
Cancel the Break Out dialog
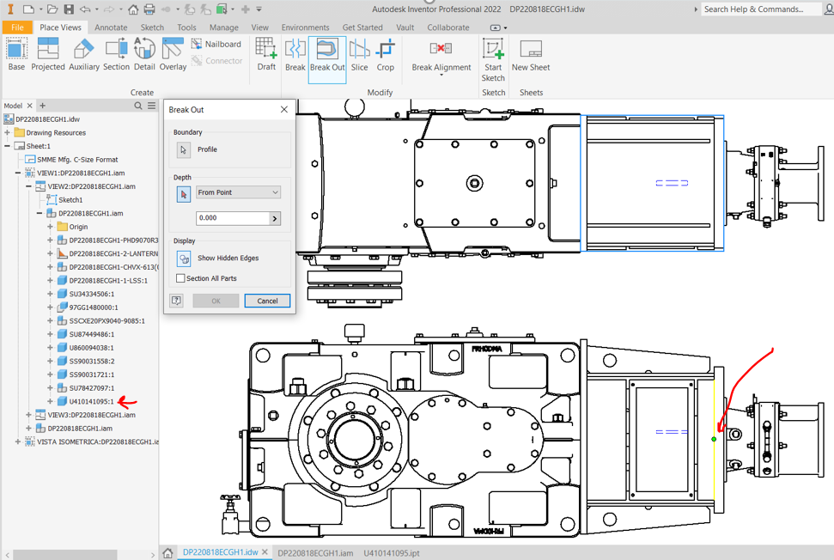267,301
